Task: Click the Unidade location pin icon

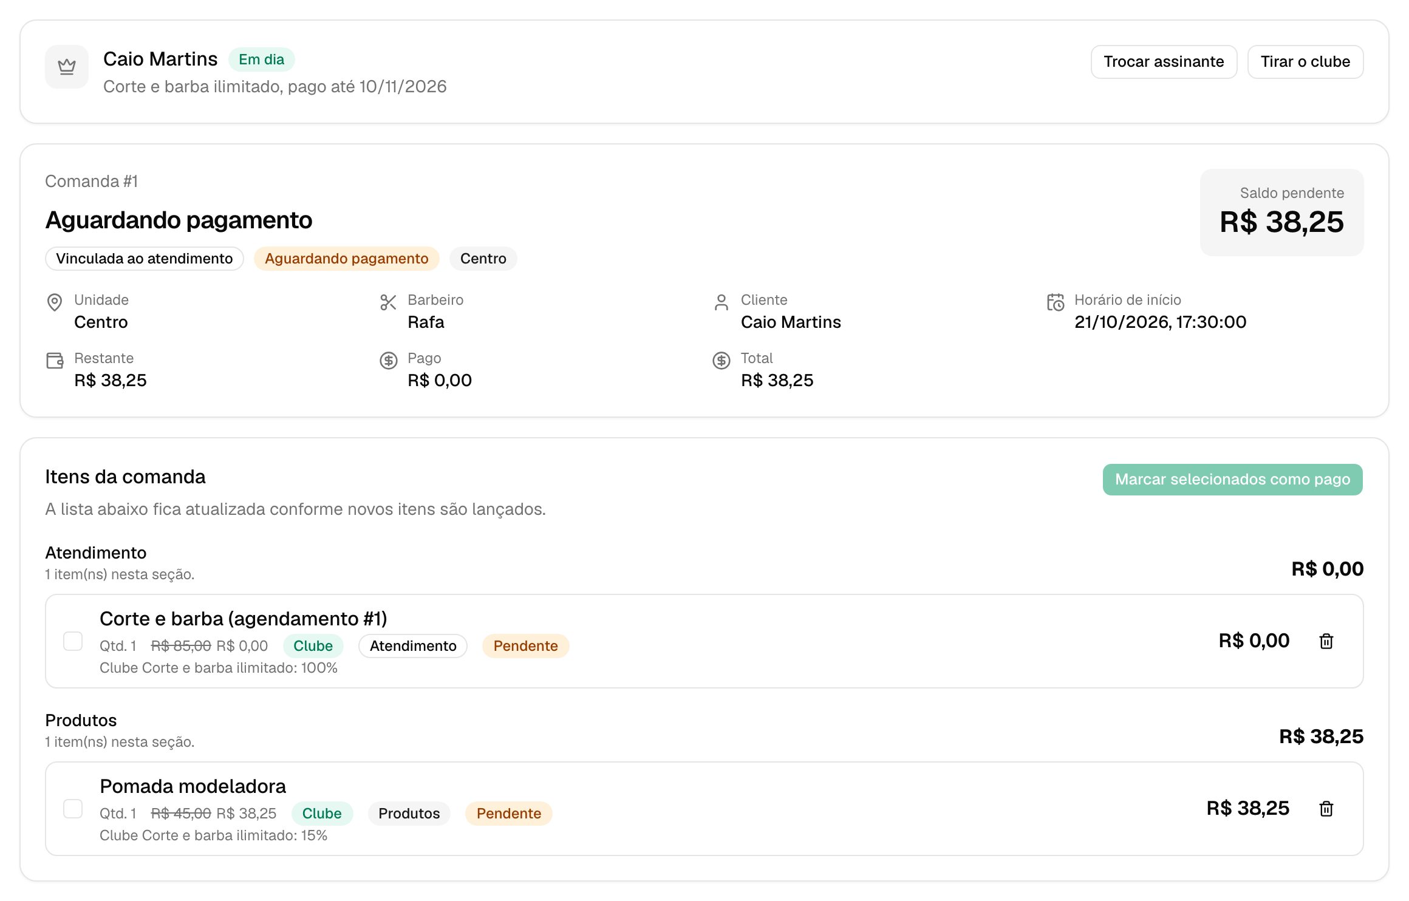Action: 55,302
